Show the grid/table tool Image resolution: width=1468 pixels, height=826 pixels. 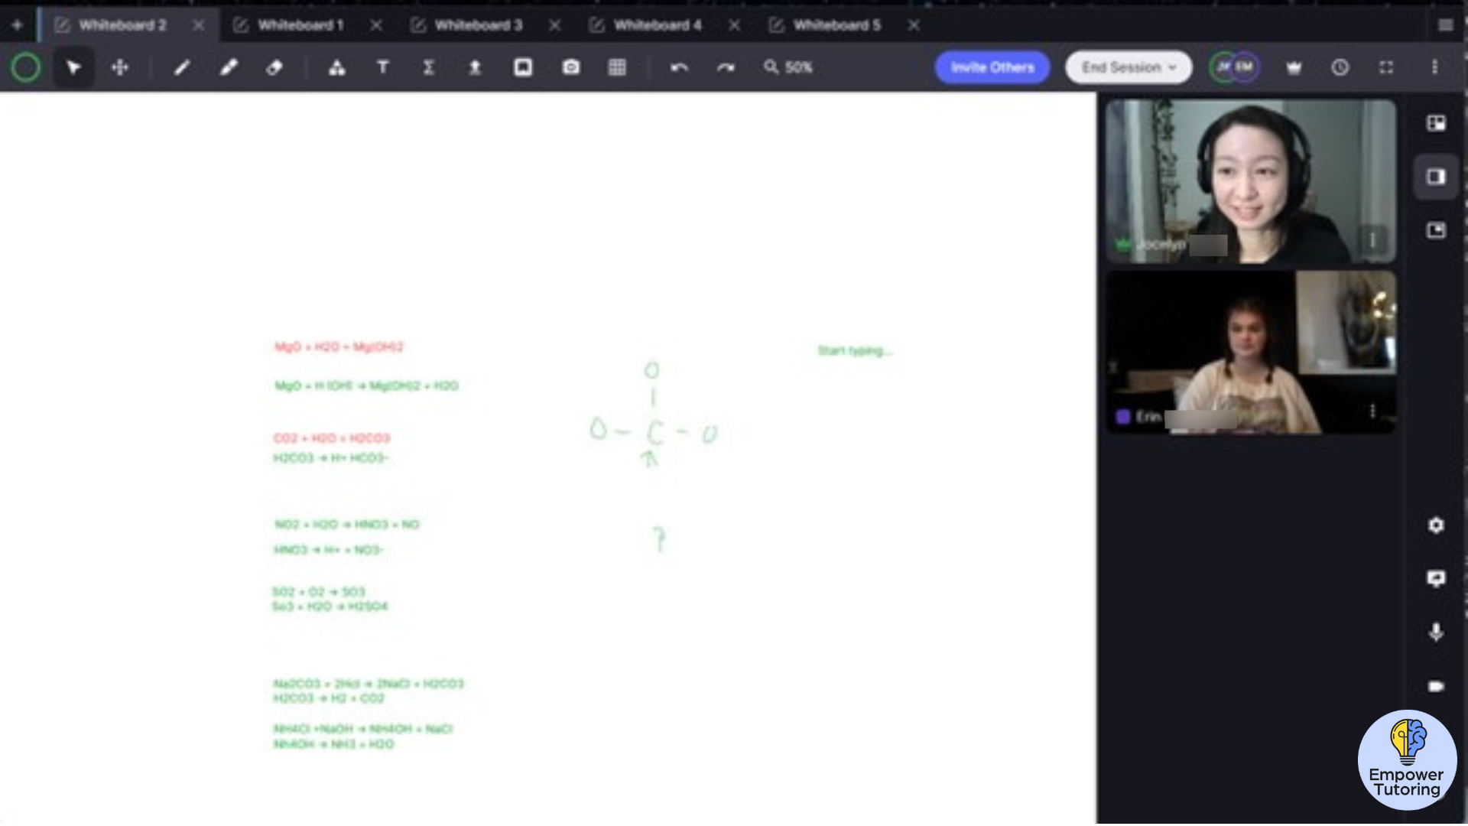[617, 67]
